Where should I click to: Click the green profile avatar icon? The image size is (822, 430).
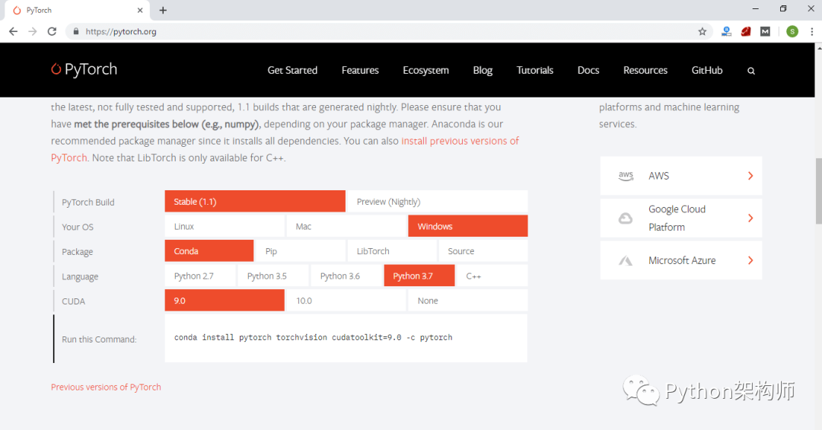click(792, 31)
